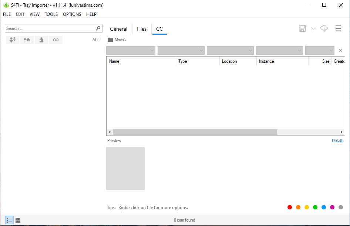Filter by households icon
Image resolution: width=350 pixels, height=226 pixels.
pos(13,40)
